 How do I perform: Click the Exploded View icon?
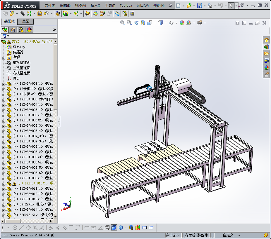pos(103,13)
